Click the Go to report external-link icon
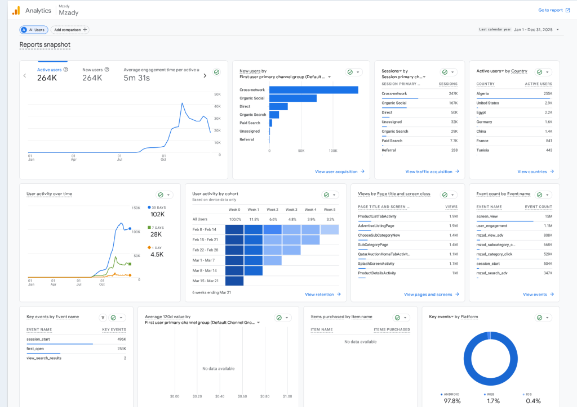 [567, 10]
